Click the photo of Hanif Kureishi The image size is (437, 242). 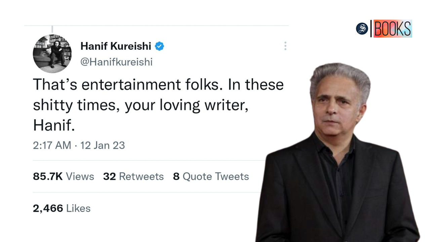click(x=336, y=134)
